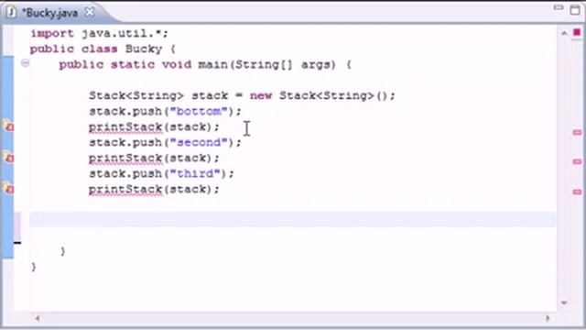This screenshot has height=330, width=586.
Task: Click the error marker beside the first printStack line
Action: (8, 126)
